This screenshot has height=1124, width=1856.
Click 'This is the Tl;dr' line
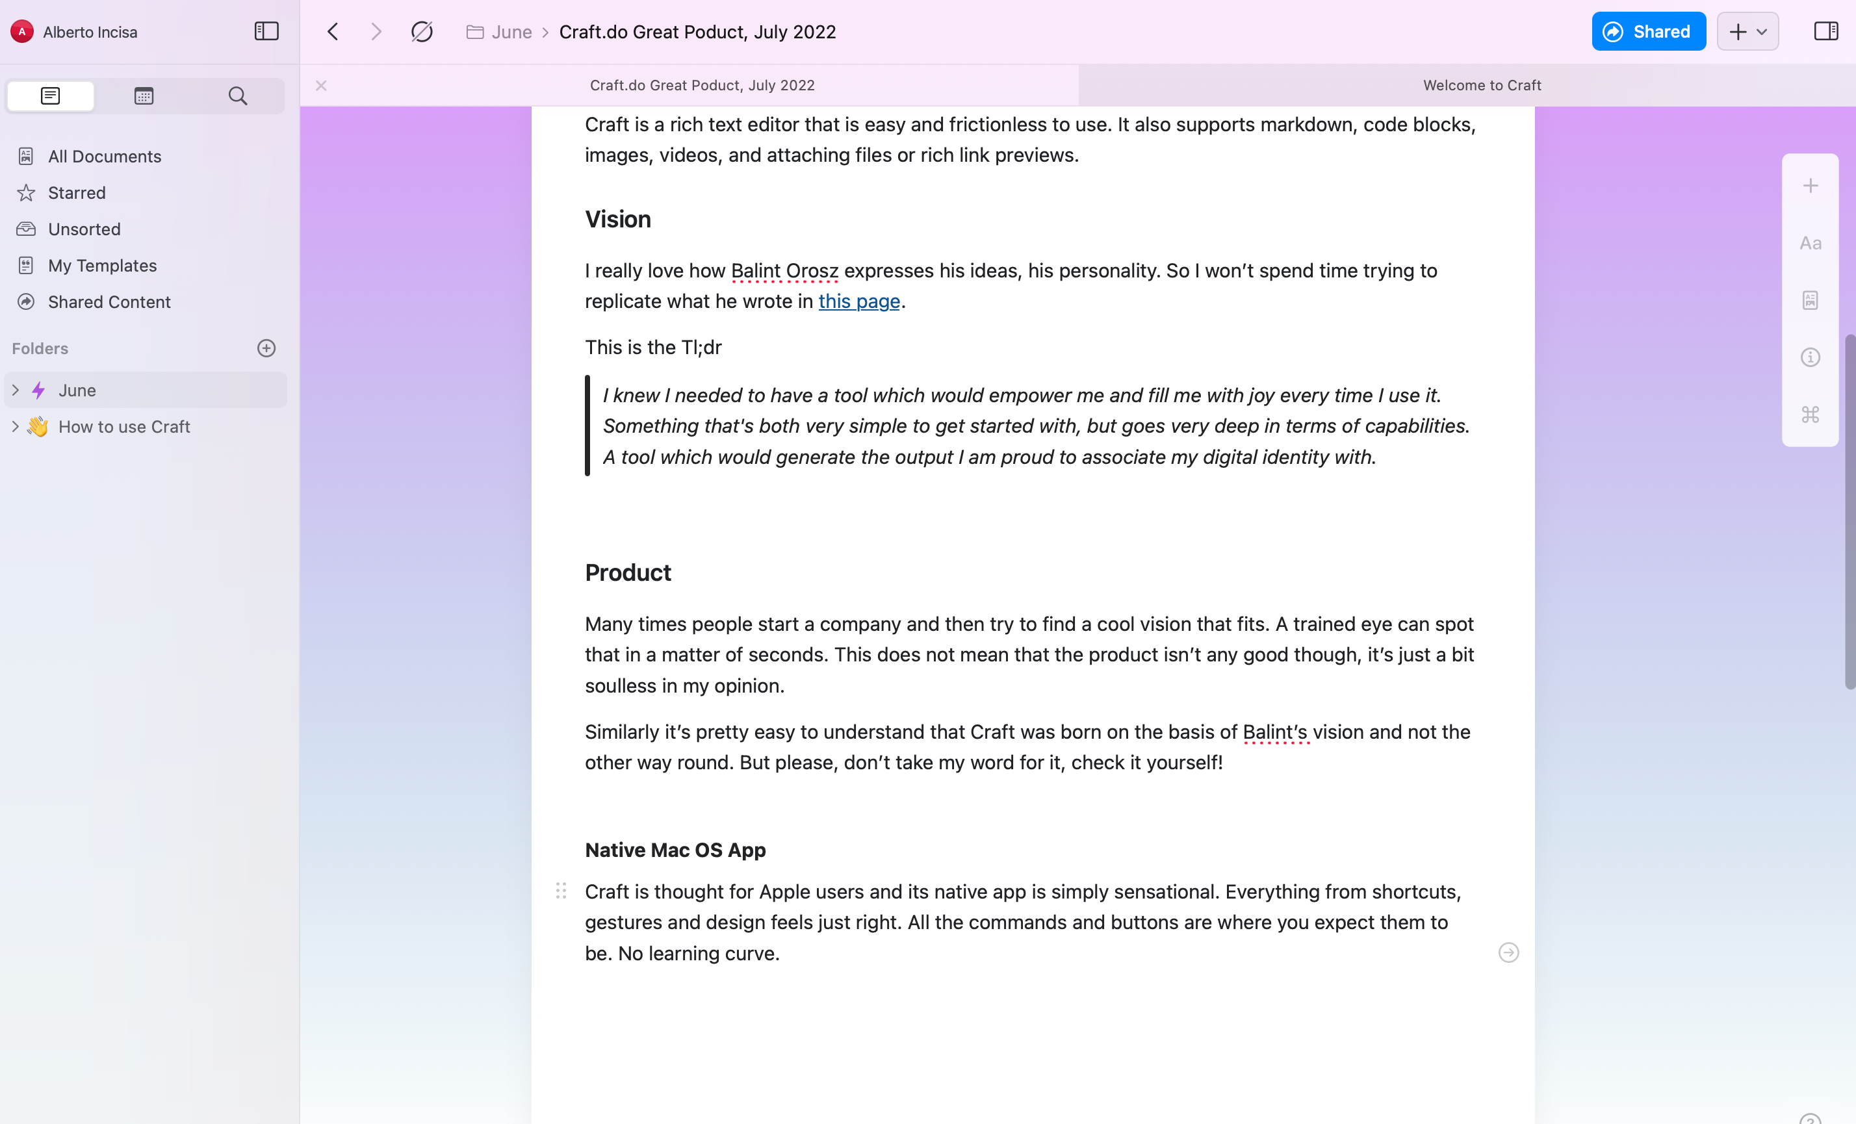(653, 347)
